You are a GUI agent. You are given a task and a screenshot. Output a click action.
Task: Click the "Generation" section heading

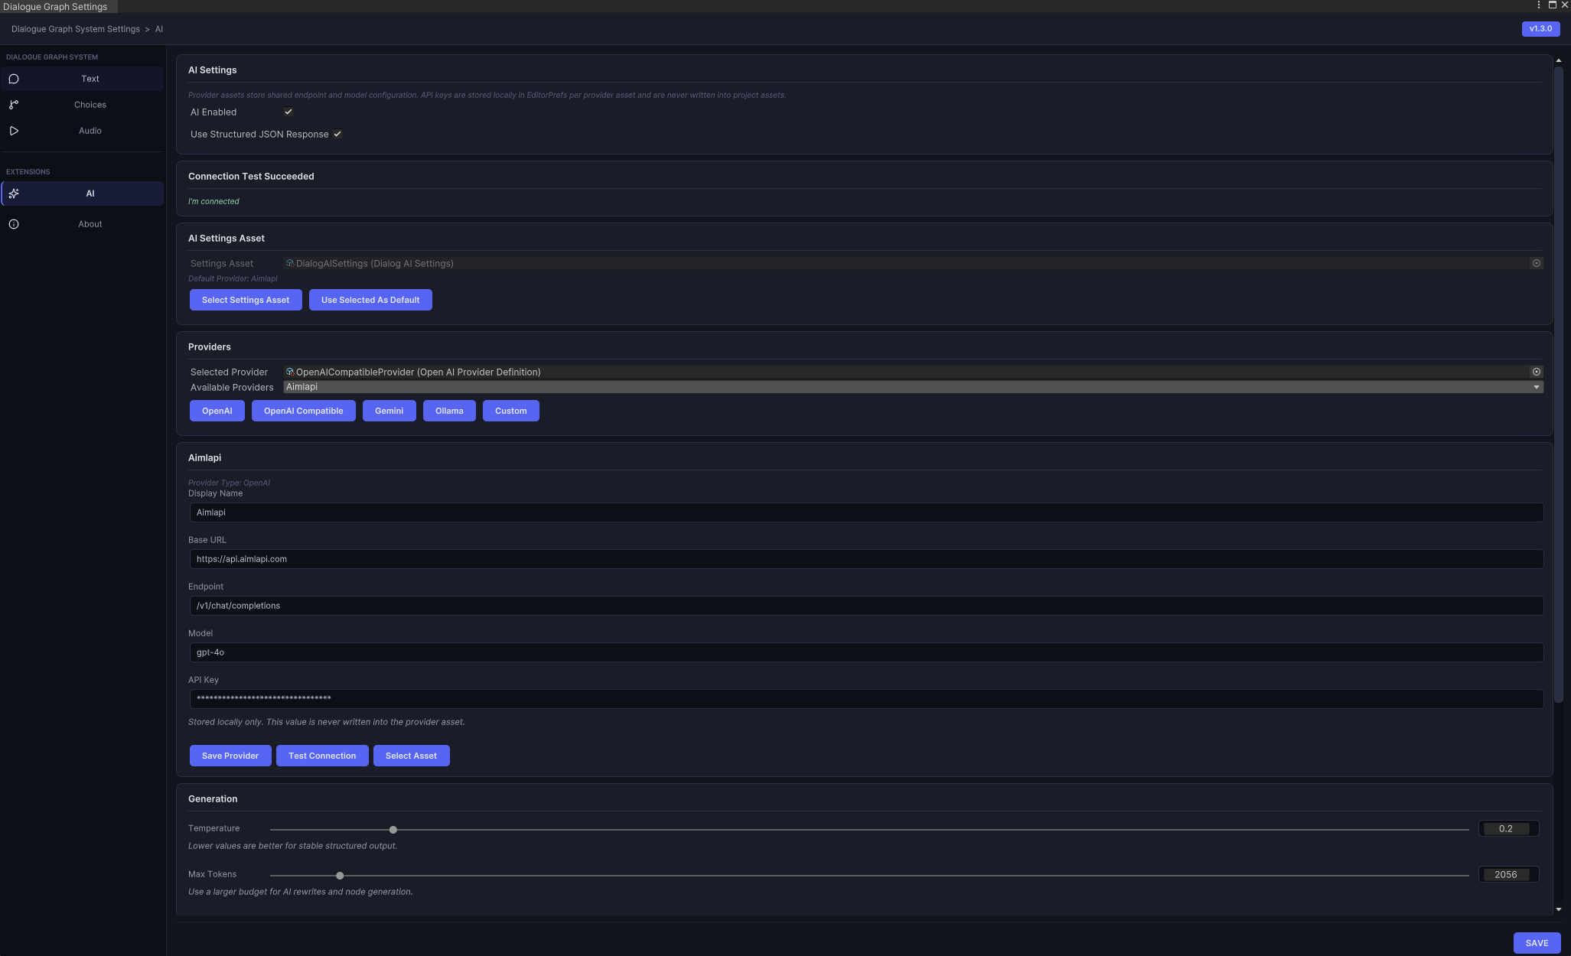(x=213, y=799)
